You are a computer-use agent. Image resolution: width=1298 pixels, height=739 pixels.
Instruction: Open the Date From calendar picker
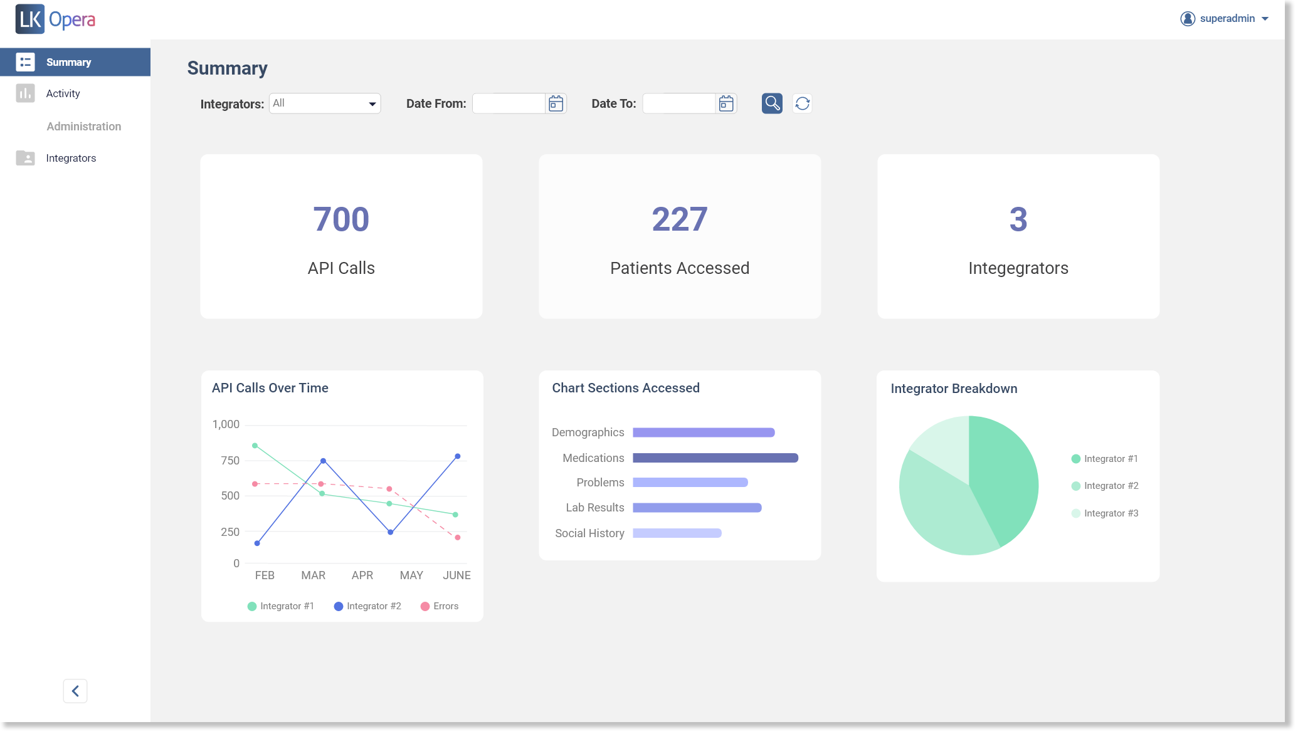coord(556,103)
